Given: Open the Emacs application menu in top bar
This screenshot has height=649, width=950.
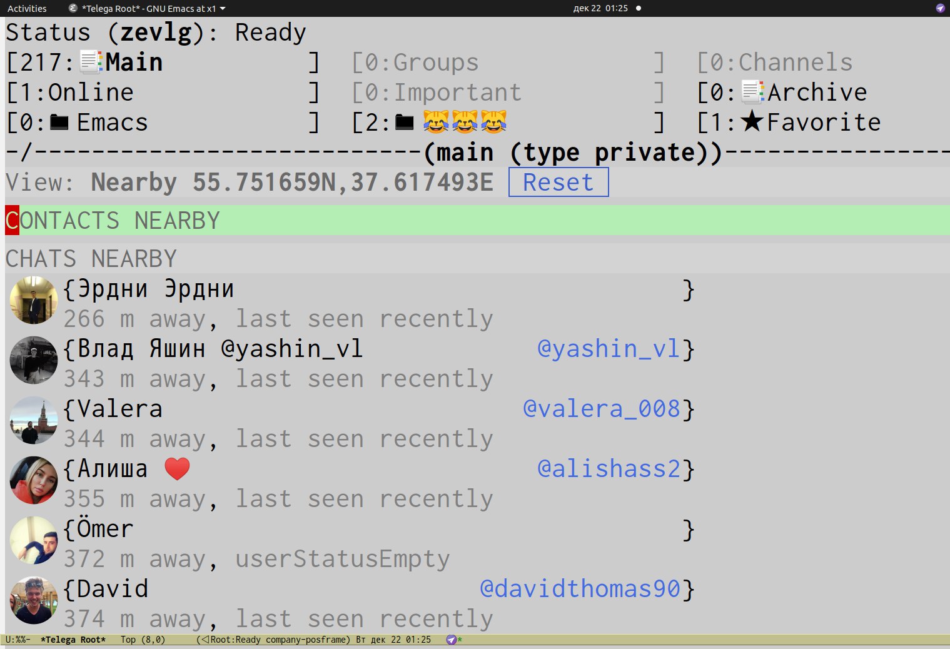Looking at the screenshot, I should click(148, 9).
